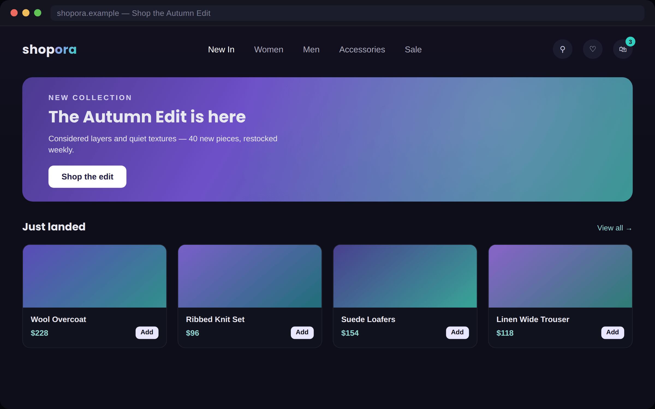Open the search icon in header
Viewport: 655px width, 409px height.
click(562, 49)
